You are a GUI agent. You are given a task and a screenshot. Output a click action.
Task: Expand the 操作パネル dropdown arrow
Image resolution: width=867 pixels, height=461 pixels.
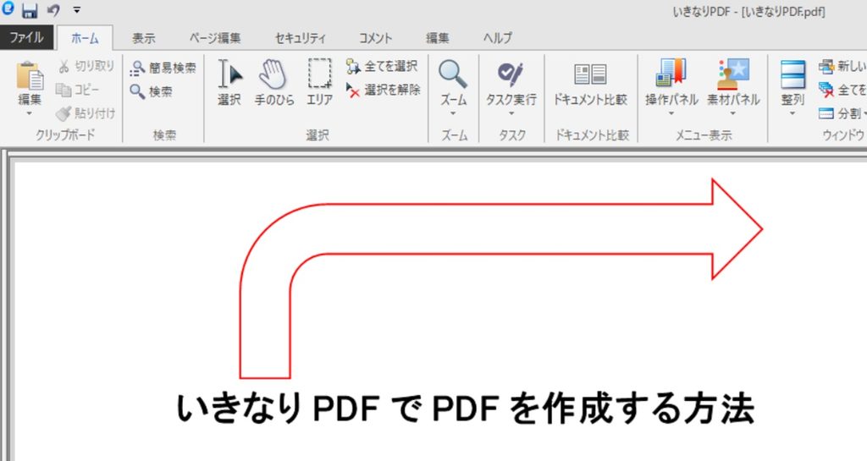pyautogui.click(x=671, y=113)
